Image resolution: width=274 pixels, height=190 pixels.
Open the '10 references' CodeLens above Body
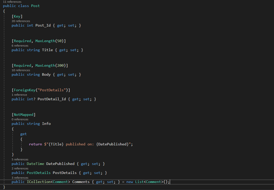tap(21, 70)
